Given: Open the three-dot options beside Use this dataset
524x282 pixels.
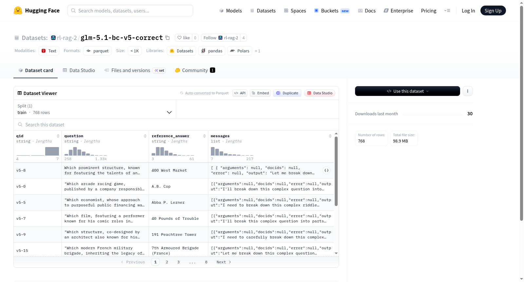Looking at the screenshot, I should [468, 91].
